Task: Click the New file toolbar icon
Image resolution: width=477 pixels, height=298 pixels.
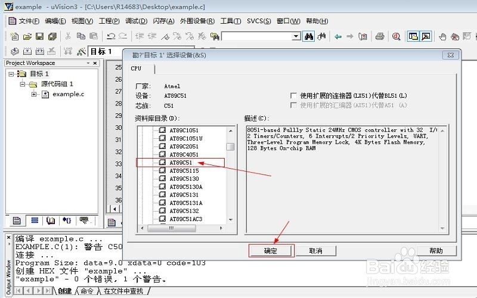Action: click(14, 36)
